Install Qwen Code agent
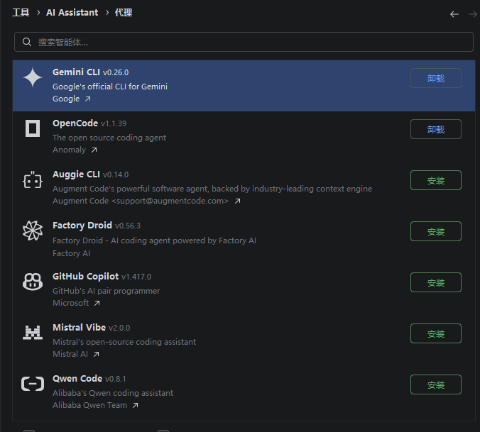Screen dimensions: 480x432 tap(435, 384)
